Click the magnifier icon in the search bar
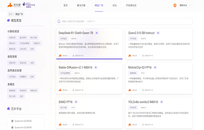 (59, 21)
